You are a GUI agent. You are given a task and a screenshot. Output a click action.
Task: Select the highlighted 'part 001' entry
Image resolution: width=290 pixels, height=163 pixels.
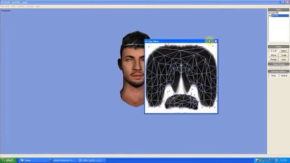(280, 16)
